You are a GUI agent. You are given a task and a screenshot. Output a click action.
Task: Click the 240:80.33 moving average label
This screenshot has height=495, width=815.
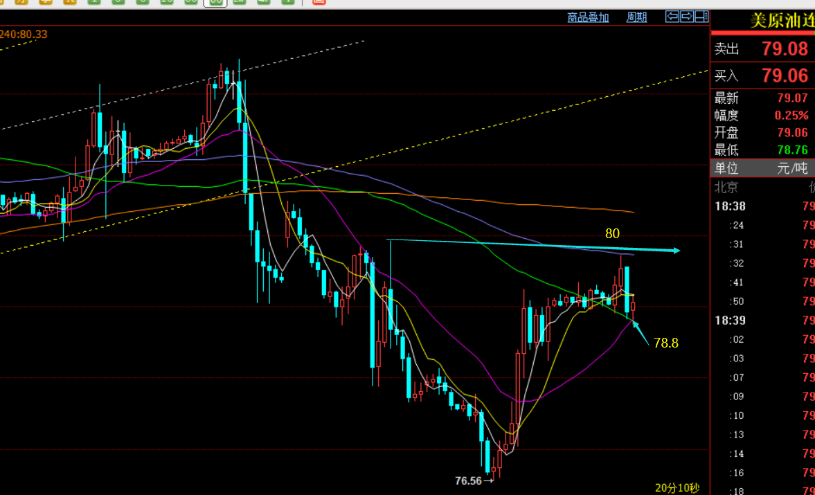click(24, 35)
